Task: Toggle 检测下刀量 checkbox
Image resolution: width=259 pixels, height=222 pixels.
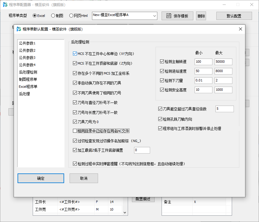Action: tap(162, 81)
